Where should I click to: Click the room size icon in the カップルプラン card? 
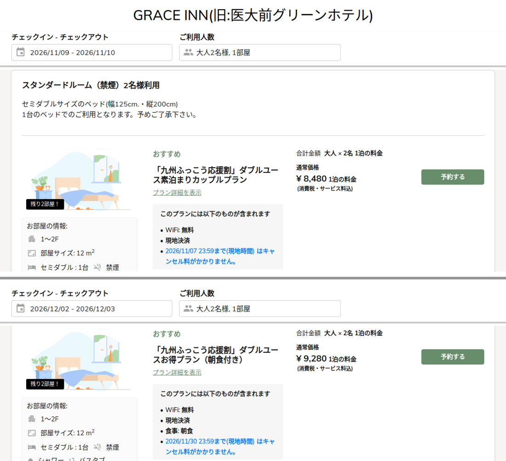point(32,253)
